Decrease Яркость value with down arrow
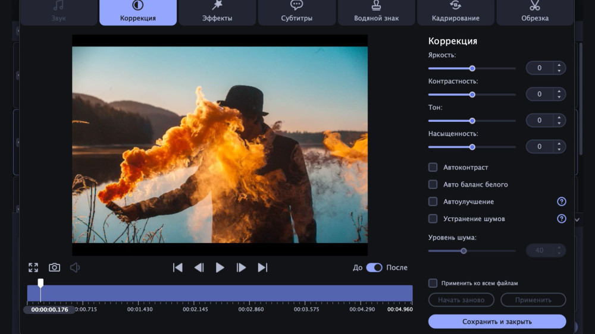This screenshot has width=595, height=334. 559,71
